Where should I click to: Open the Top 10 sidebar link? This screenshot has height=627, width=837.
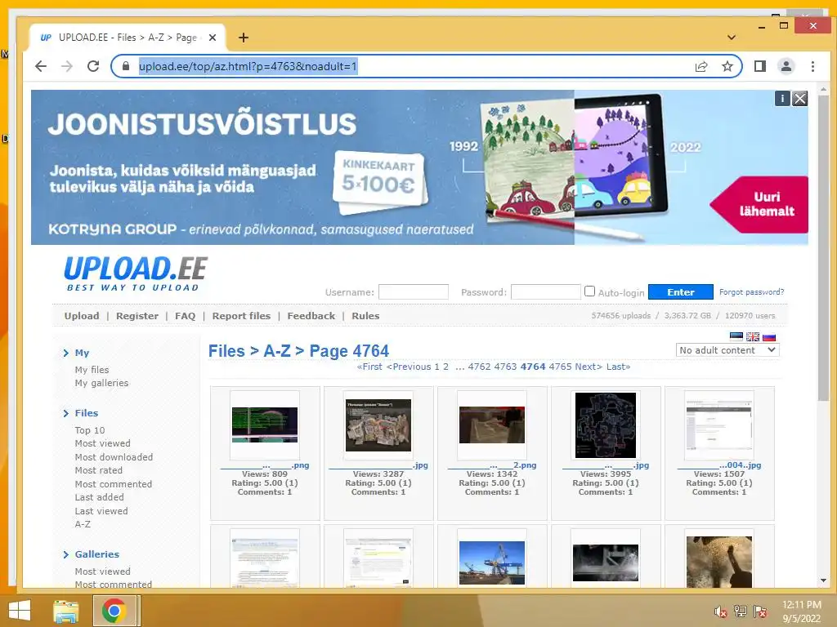click(90, 430)
